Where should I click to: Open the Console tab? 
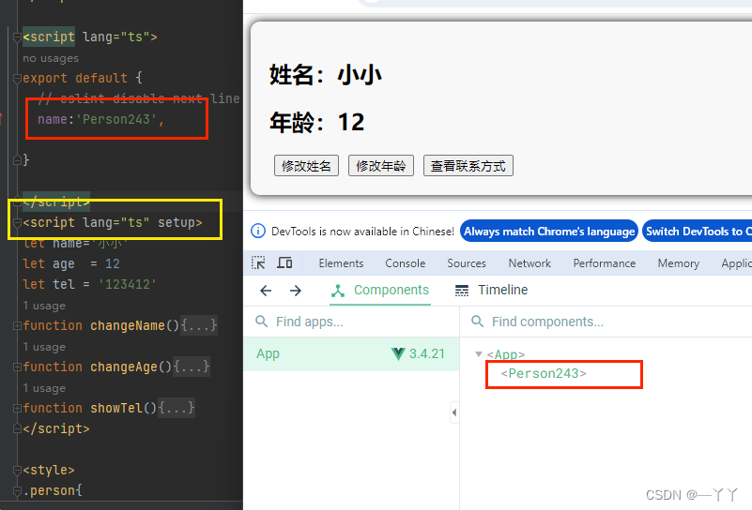tap(406, 263)
